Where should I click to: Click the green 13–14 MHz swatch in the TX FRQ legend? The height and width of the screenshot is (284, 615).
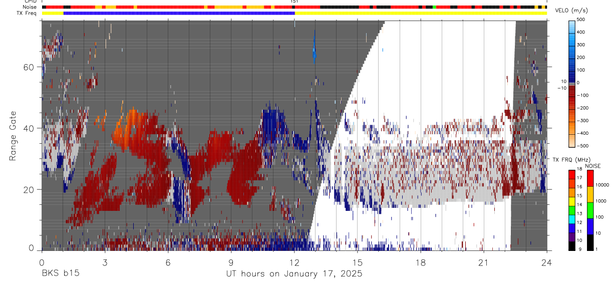click(x=572, y=210)
